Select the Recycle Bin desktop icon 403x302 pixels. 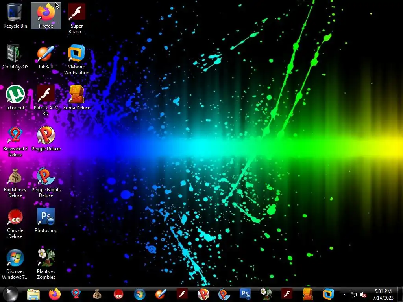pos(15,16)
